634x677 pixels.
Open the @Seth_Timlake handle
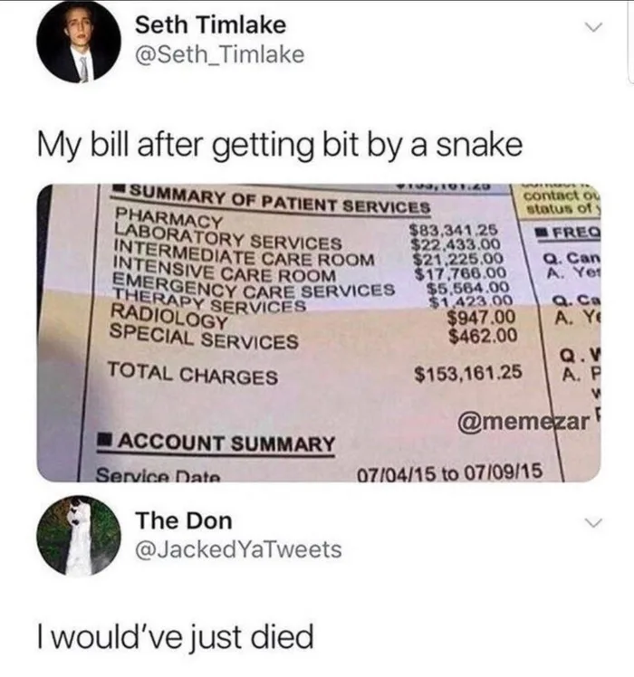(220, 55)
